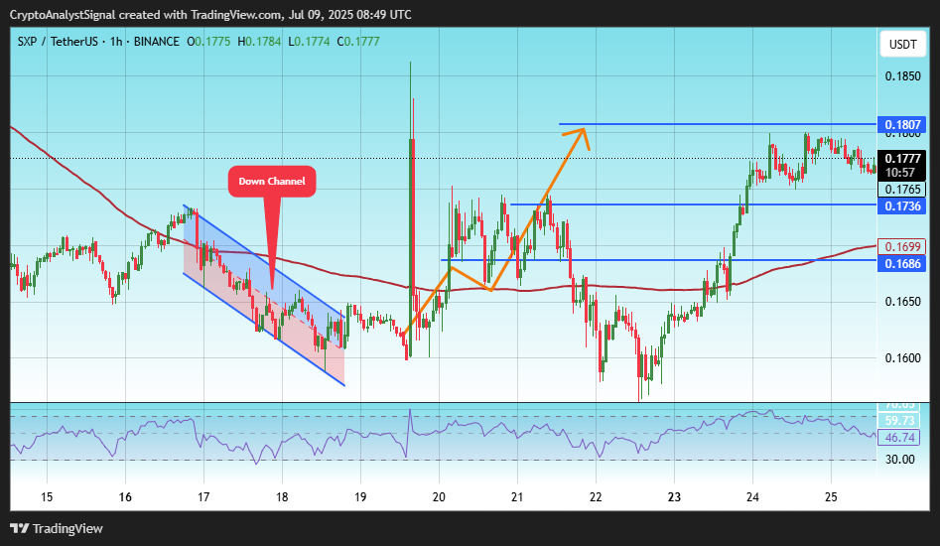Image resolution: width=940 pixels, height=546 pixels.
Task: Click date 15 on the time axis
Action: pos(47,496)
